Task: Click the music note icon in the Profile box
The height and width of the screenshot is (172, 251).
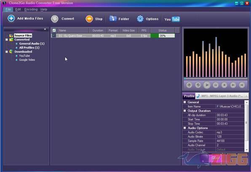Action: click(198, 96)
